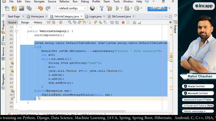Run the project with green play icon
This screenshot has height=121, width=216.
(x=117, y=8)
